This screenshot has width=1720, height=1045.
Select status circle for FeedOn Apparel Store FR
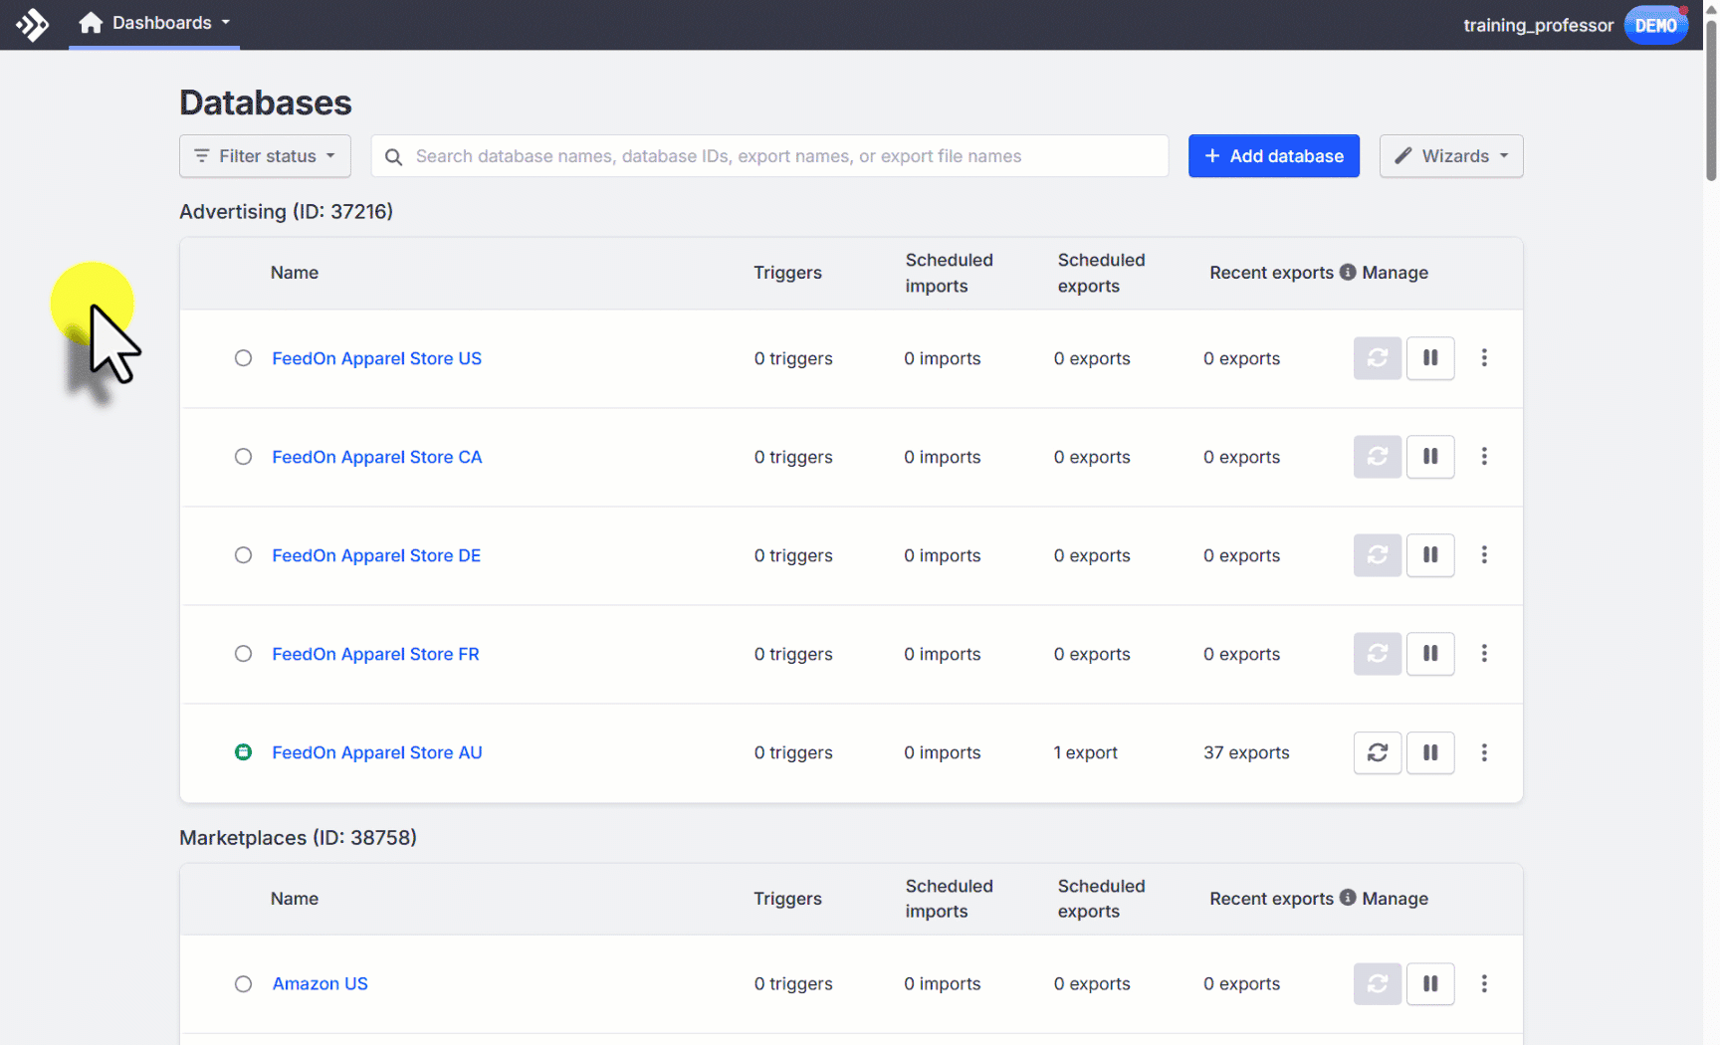[x=243, y=654]
